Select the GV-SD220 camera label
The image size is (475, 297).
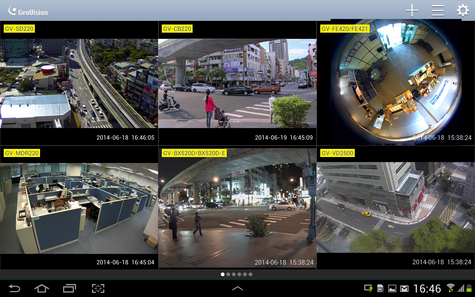point(19,28)
